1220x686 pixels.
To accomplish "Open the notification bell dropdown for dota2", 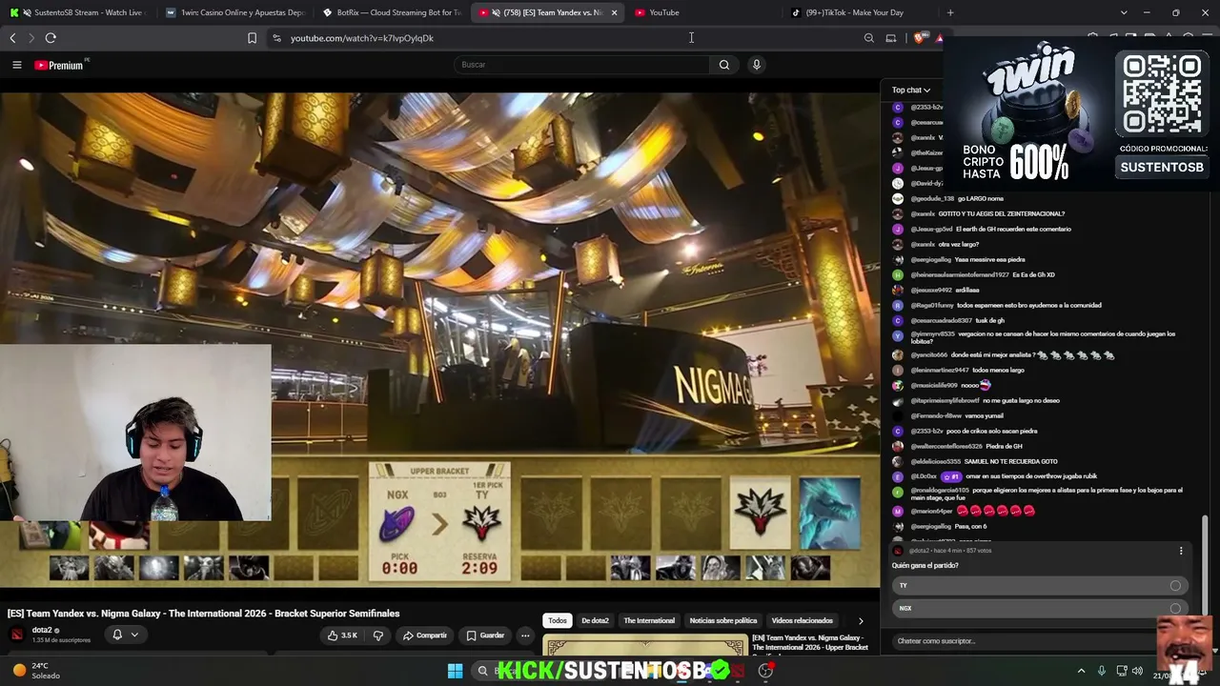I will click(125, 635).
